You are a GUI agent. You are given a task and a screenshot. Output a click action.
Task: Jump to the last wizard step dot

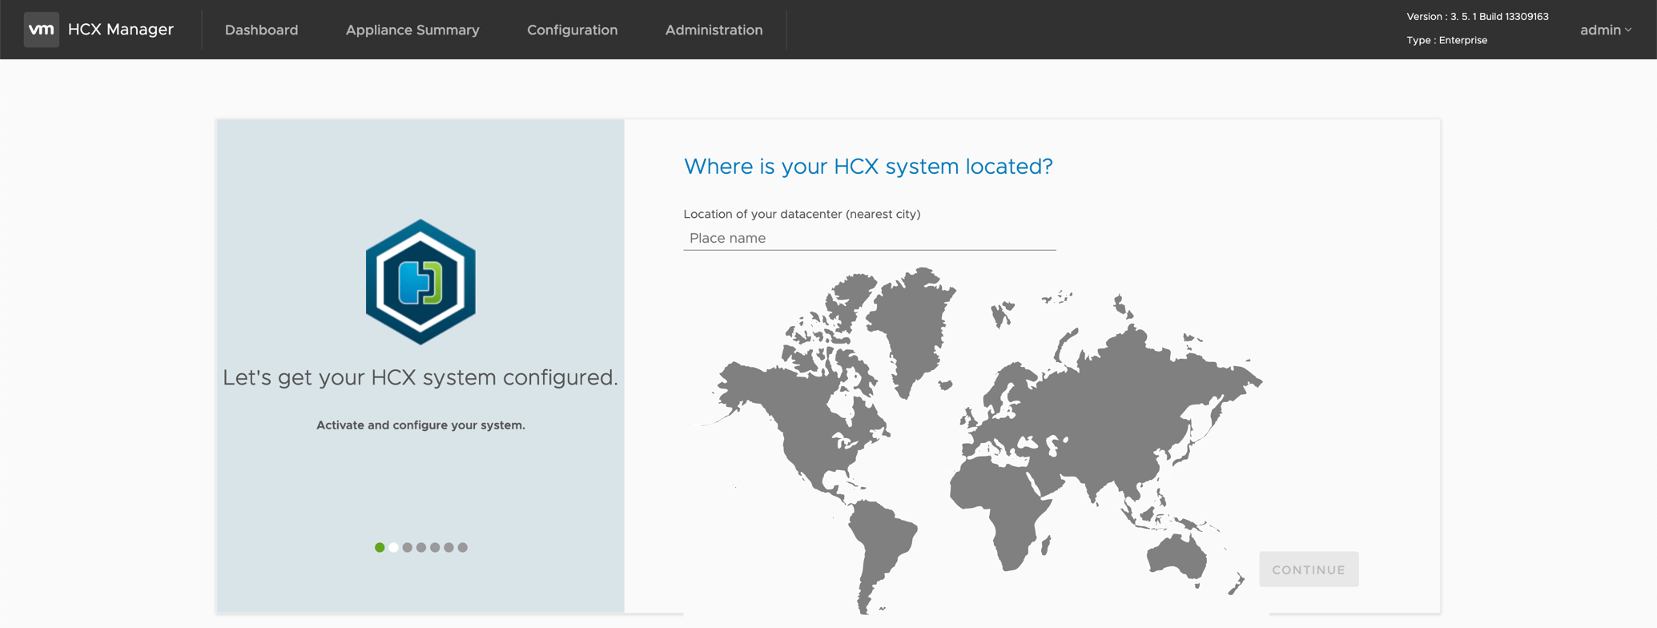[463, 548]
